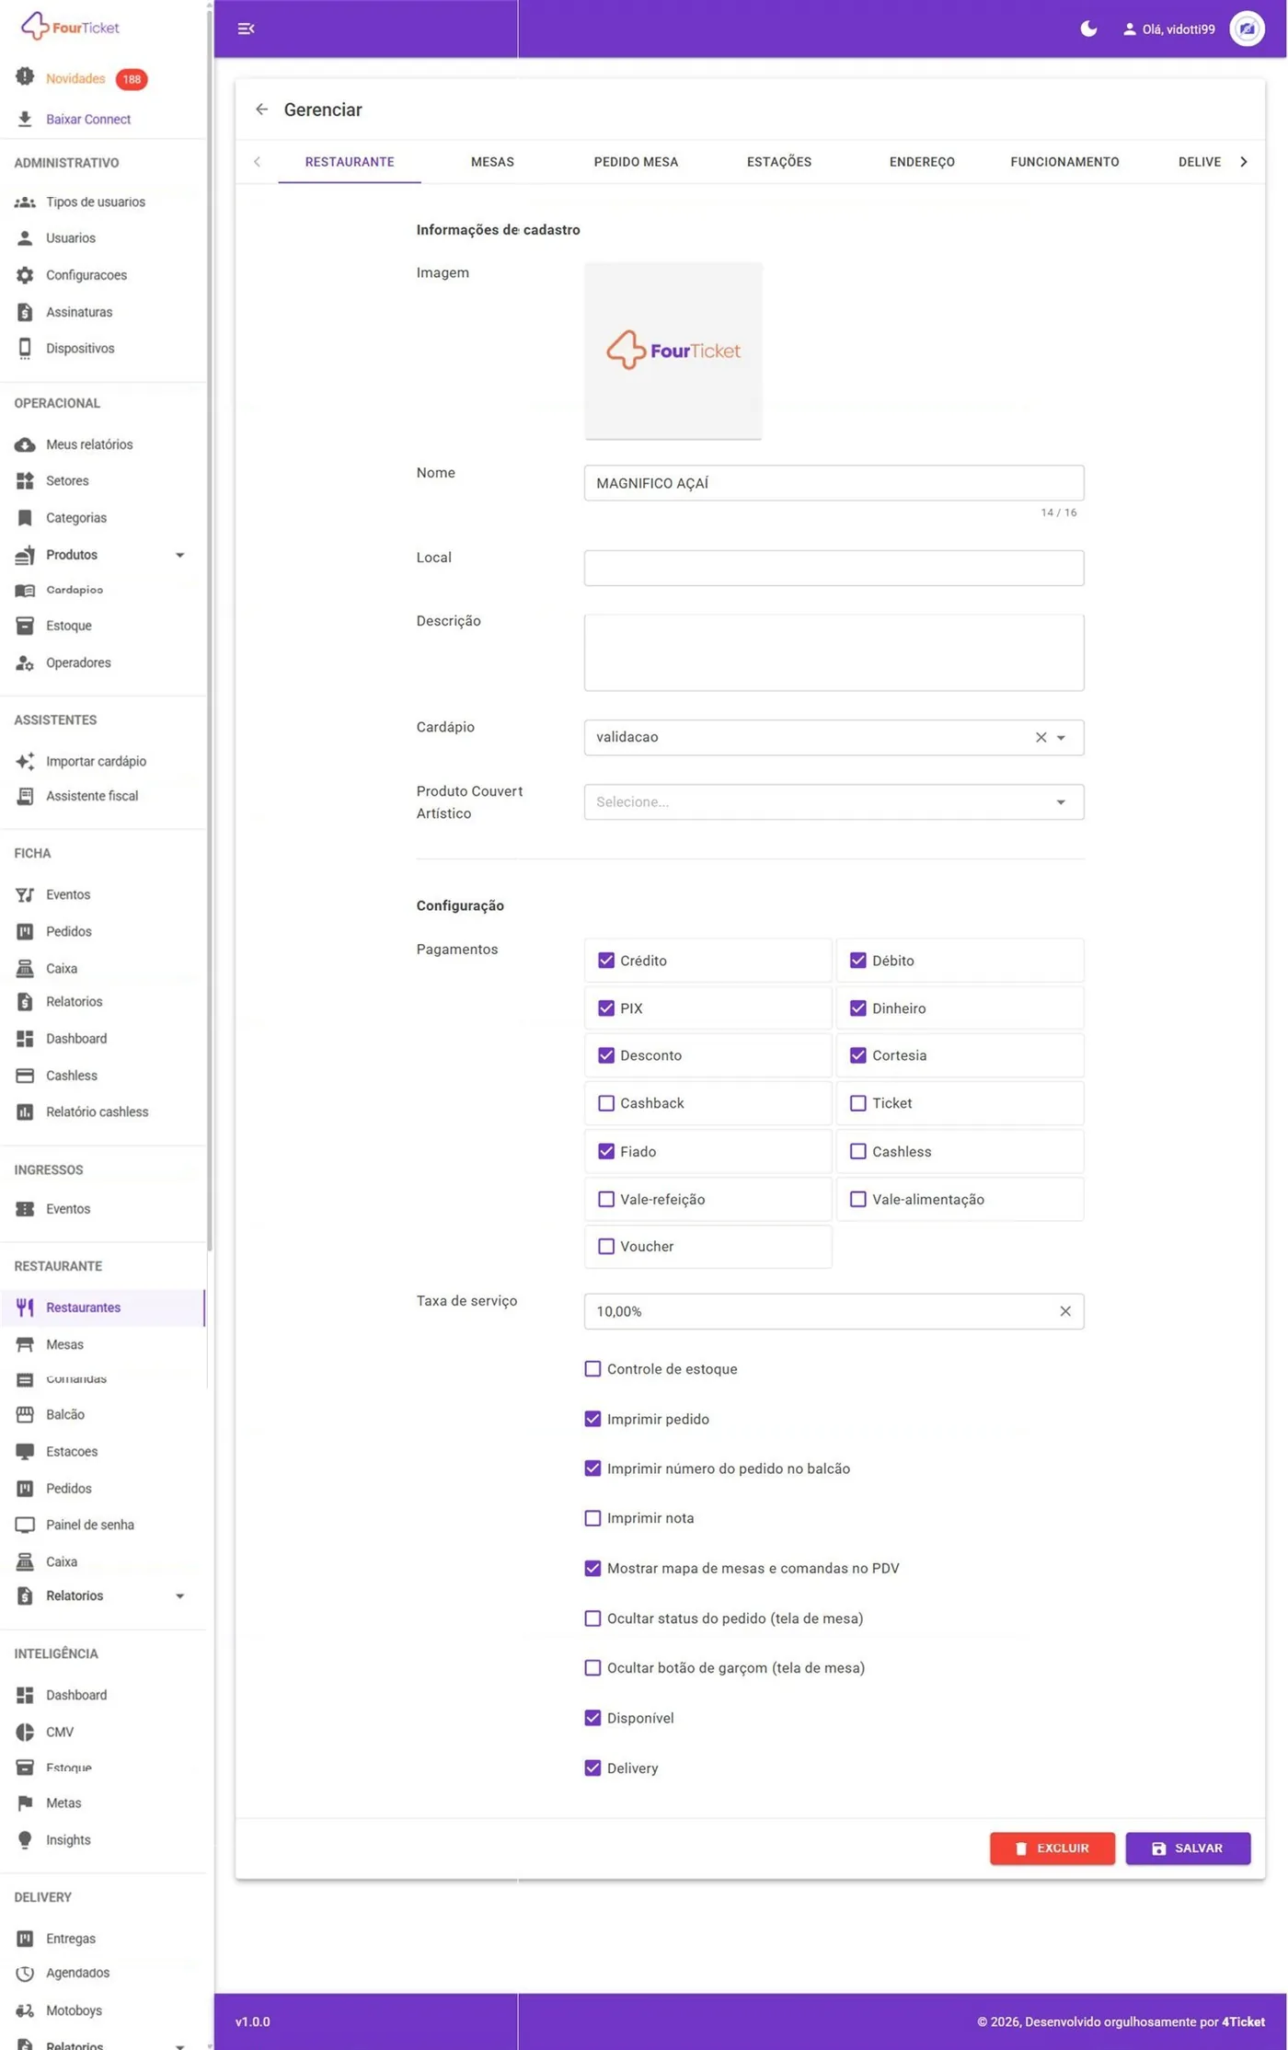
Task: Click the Descrição text area
Action: point(834,652)
